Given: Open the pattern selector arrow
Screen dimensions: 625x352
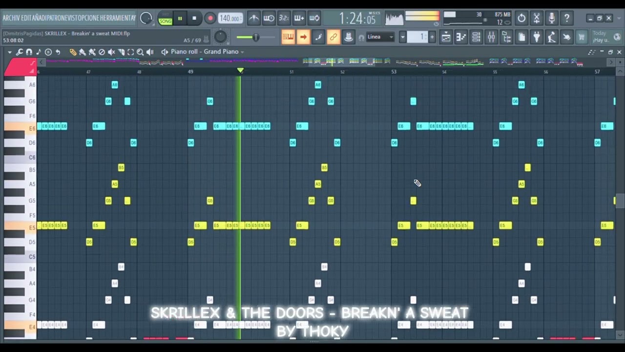Looking at the screenshot, I should coord(403,37).
